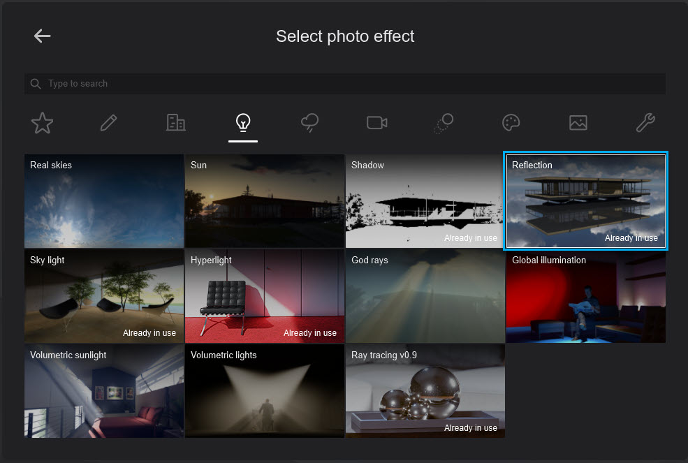Select the Global illumination effect
The width and height of the screenshot is (688, 463).
pos(585,295)
